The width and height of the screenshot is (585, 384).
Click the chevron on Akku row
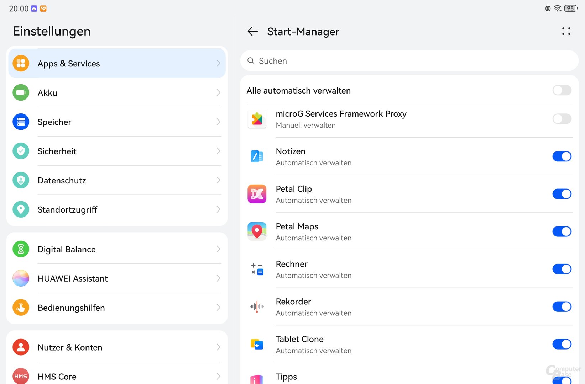(218, 92)
